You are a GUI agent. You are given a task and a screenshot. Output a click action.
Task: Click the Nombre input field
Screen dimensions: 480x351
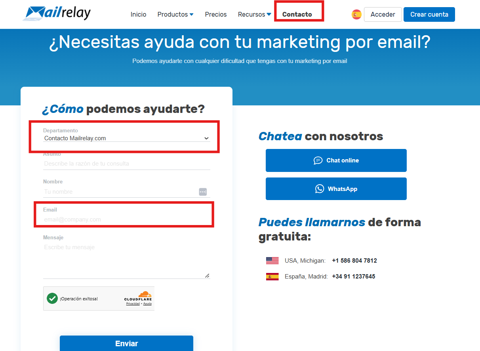click(x=127, y=191)
